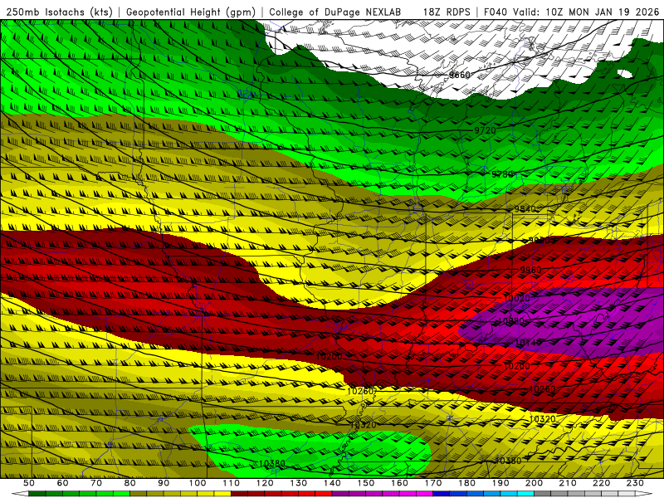The image size is (664, 498).
Task: Pick the dark red legend swatch right of 110
Action: click(239, 494)
